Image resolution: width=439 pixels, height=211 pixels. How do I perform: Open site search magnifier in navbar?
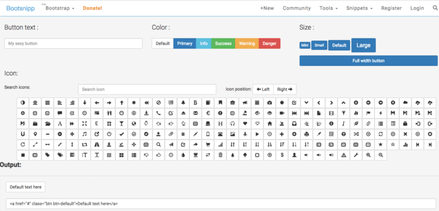(x=435, y=8)
